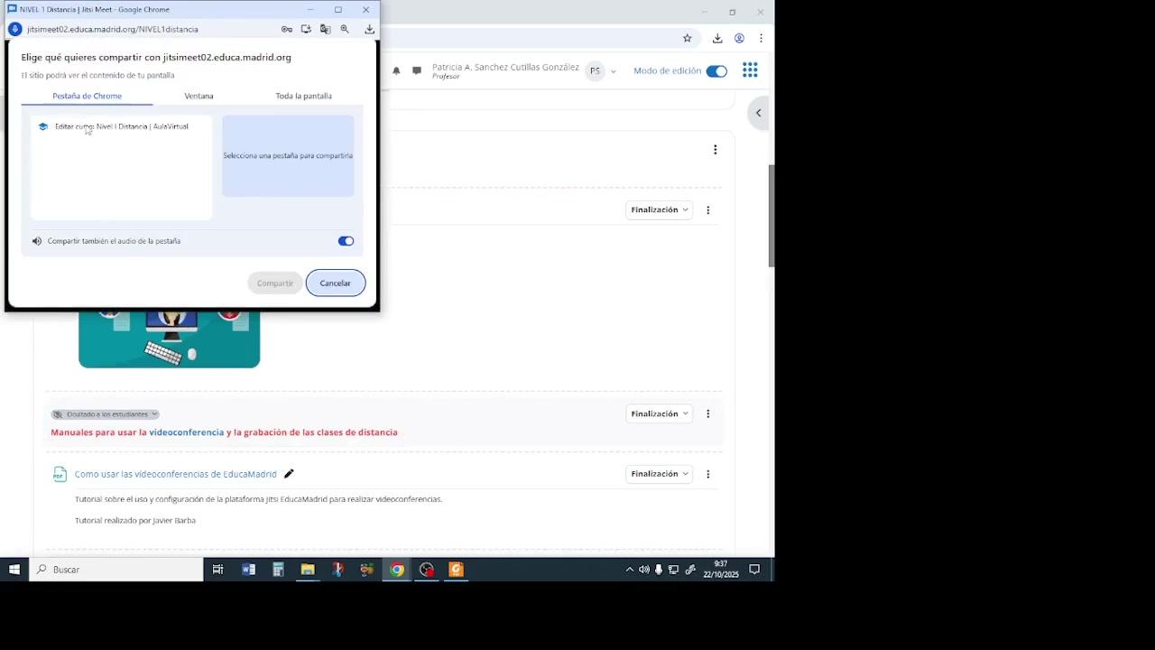Open the Chrome profile icon
Image resolution: width=1155 pixels, height=650 pixels.
739,38
